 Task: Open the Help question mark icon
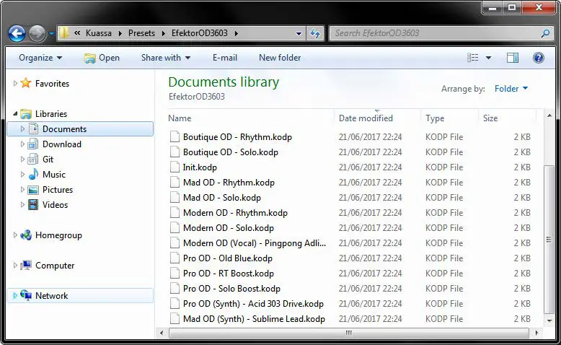pos(538,58)
